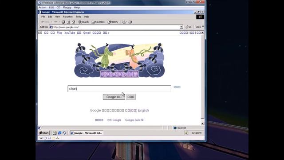Screen dimensions: 284x160
Task: Click Virtual PC floppy status icon
Action: coord(49,138)
